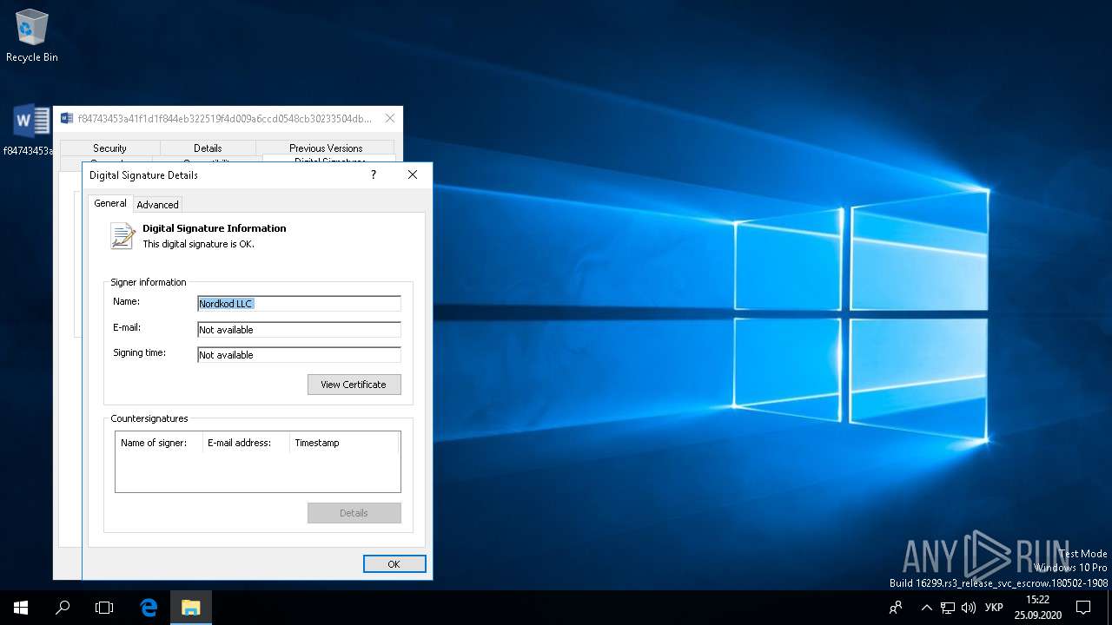Open File Explorer from taskbar
The width and height of the screenshot is (1112, 625).
tap(190, 608)
